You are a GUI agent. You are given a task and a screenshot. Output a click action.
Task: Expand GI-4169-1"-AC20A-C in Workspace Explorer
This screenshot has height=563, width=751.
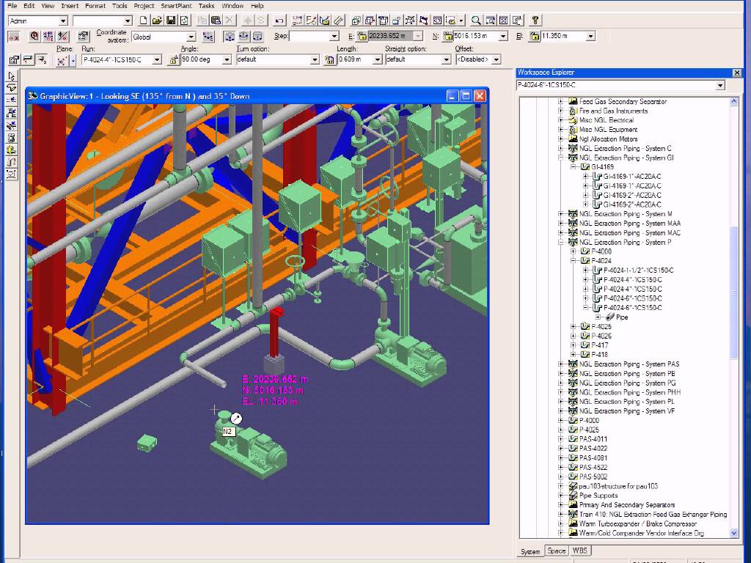(586, 176)
